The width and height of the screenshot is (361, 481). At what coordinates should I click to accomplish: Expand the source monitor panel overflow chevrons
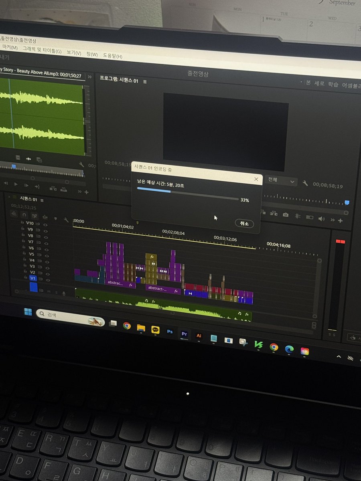point(90,77)
